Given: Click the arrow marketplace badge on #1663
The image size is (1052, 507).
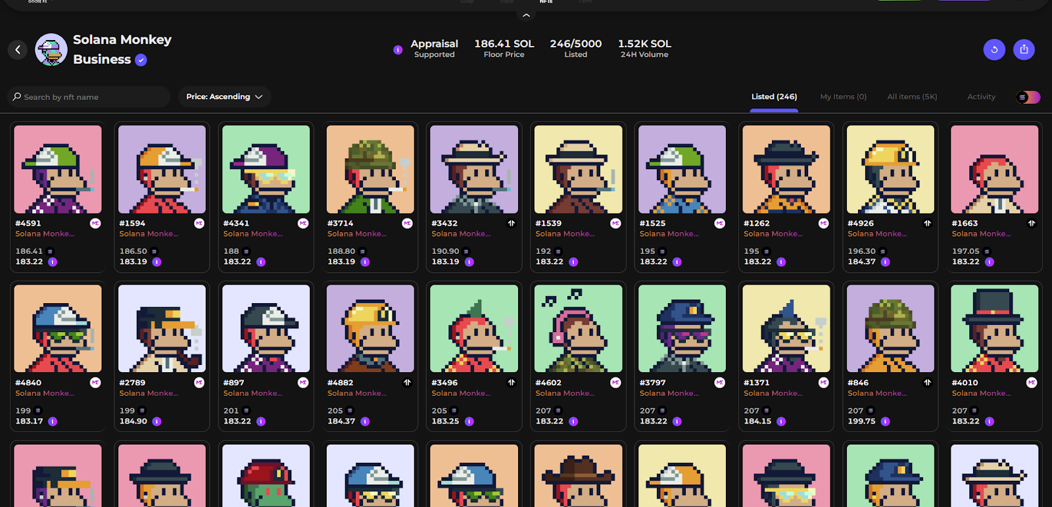Looking at the screenshot, I should [1032, 224].
